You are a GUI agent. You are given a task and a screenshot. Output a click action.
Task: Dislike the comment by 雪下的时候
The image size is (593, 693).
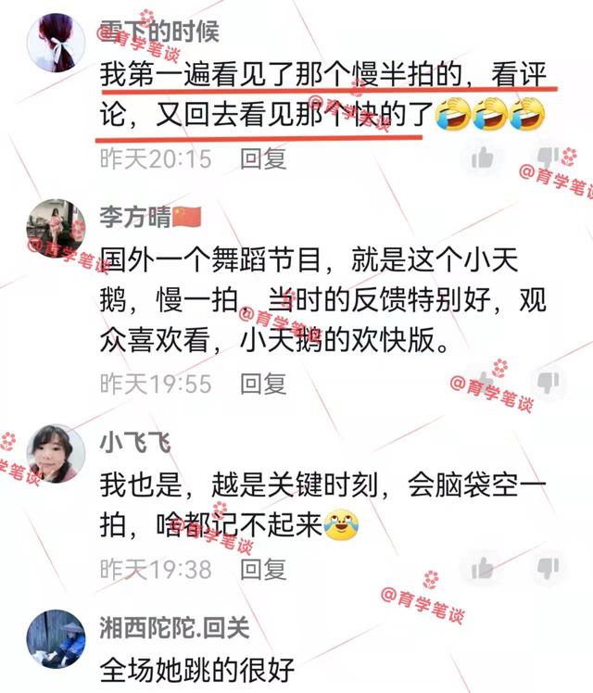coord(549,158)
